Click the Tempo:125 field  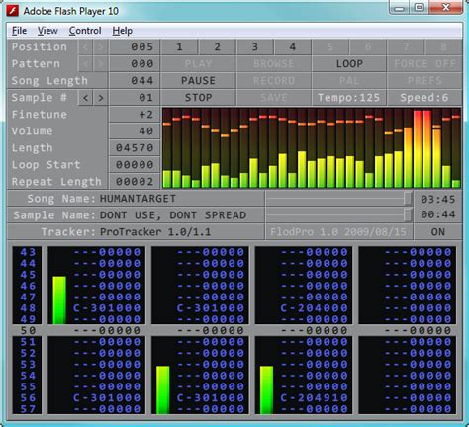349,98
